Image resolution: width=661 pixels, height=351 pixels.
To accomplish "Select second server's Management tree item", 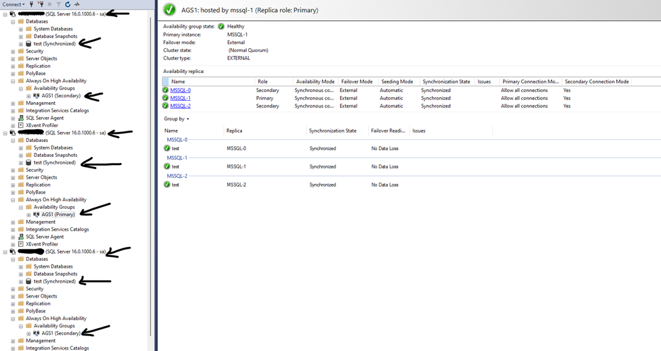I will [x=41, y=222].
